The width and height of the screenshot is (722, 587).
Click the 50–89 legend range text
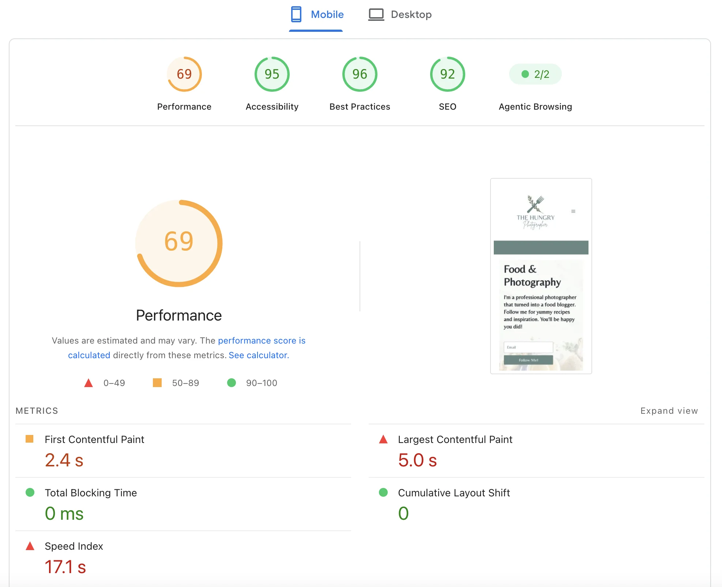(185, 383)
